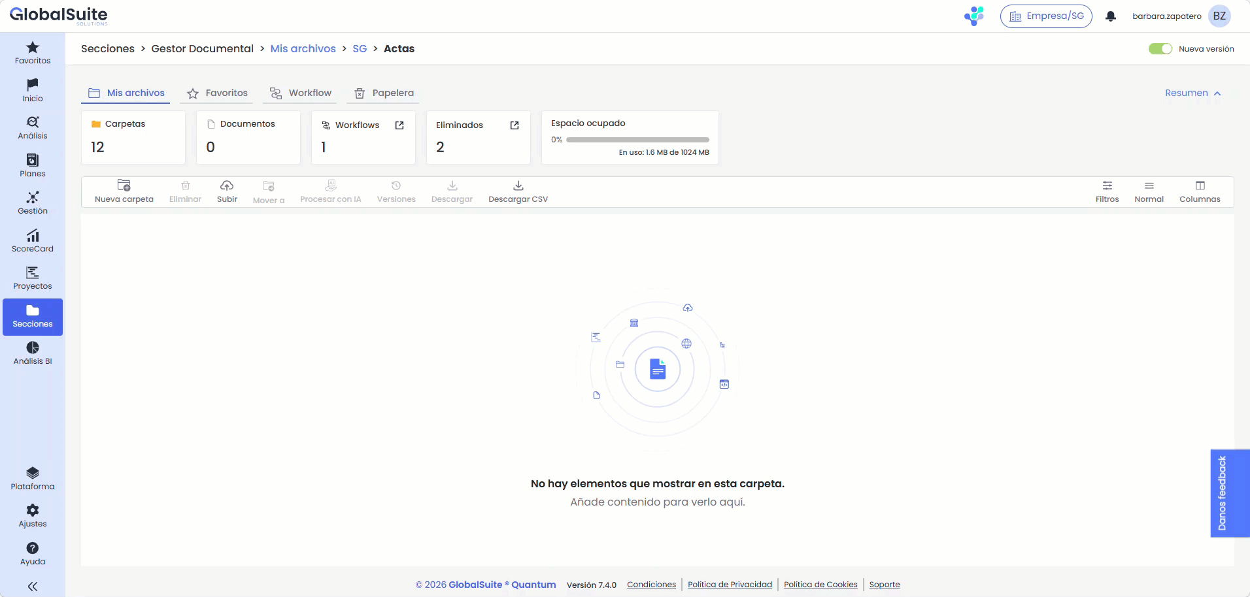
Task: Open the Workflow tab
Action: pyautogui.click(x=299, y=93)
